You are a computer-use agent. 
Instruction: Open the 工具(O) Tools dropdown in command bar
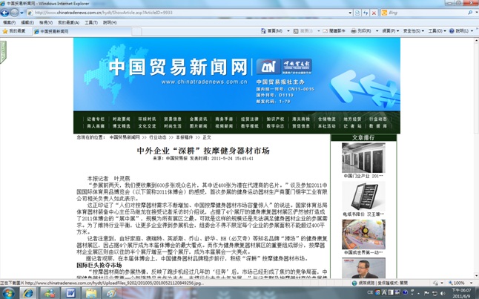coord(437,31)
